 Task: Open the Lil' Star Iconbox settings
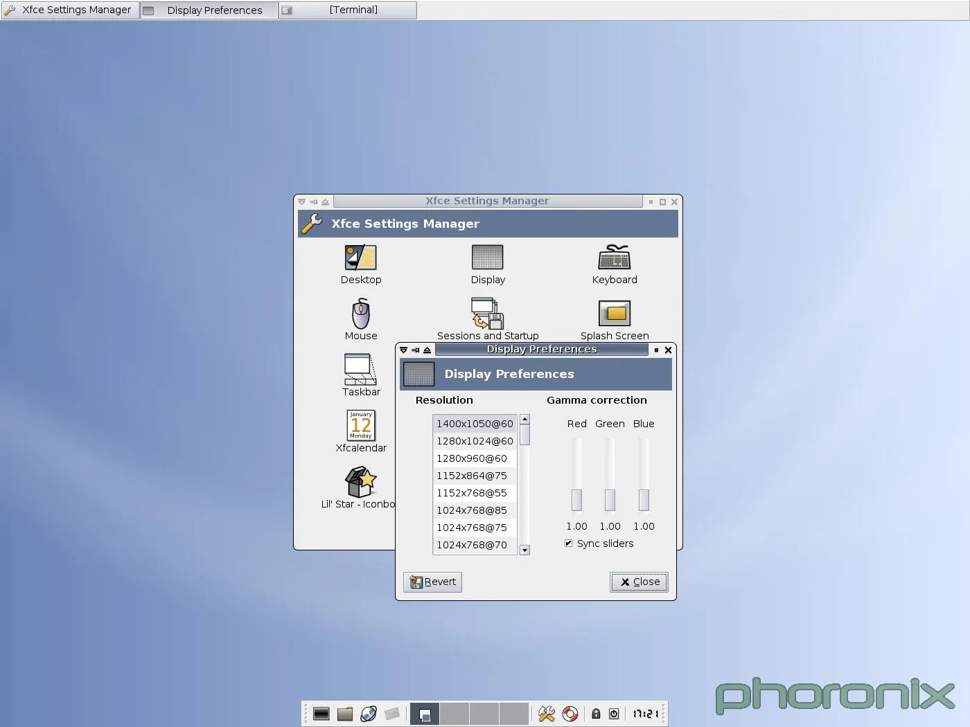tap(360, 482)
